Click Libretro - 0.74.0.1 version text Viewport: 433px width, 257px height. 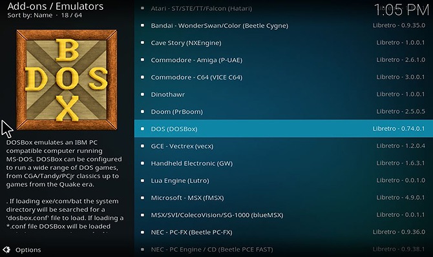point(399,128)
